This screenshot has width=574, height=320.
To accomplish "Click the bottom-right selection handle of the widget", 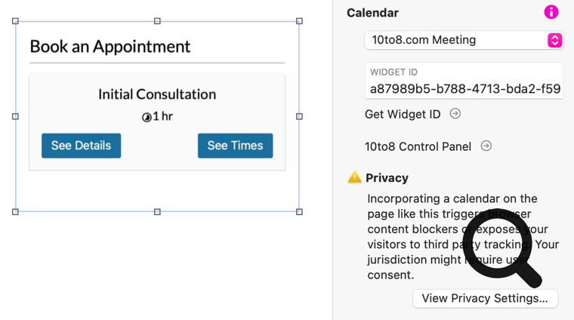I will [299, 212].
